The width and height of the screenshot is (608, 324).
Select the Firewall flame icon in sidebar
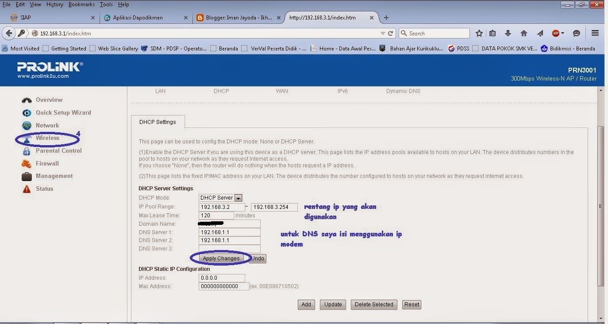coord(27,163)
